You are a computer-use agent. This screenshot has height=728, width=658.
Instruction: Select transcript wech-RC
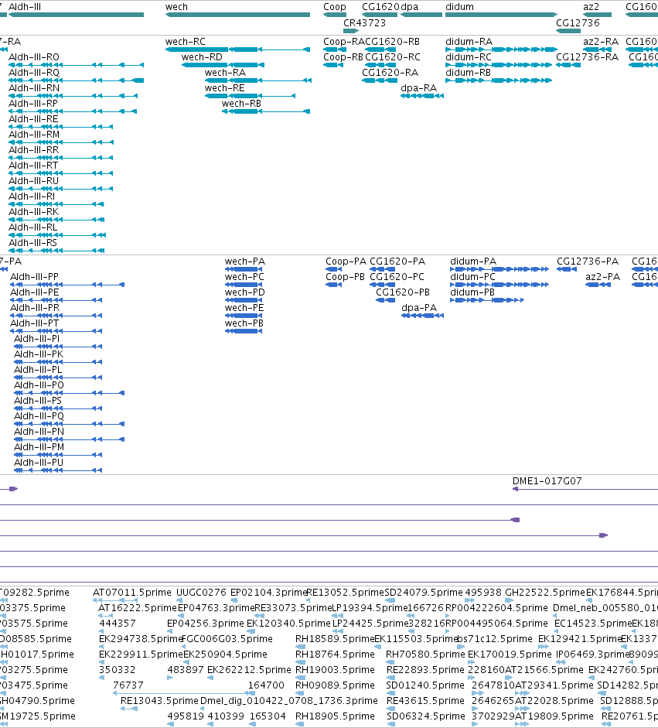coord(237,50)
